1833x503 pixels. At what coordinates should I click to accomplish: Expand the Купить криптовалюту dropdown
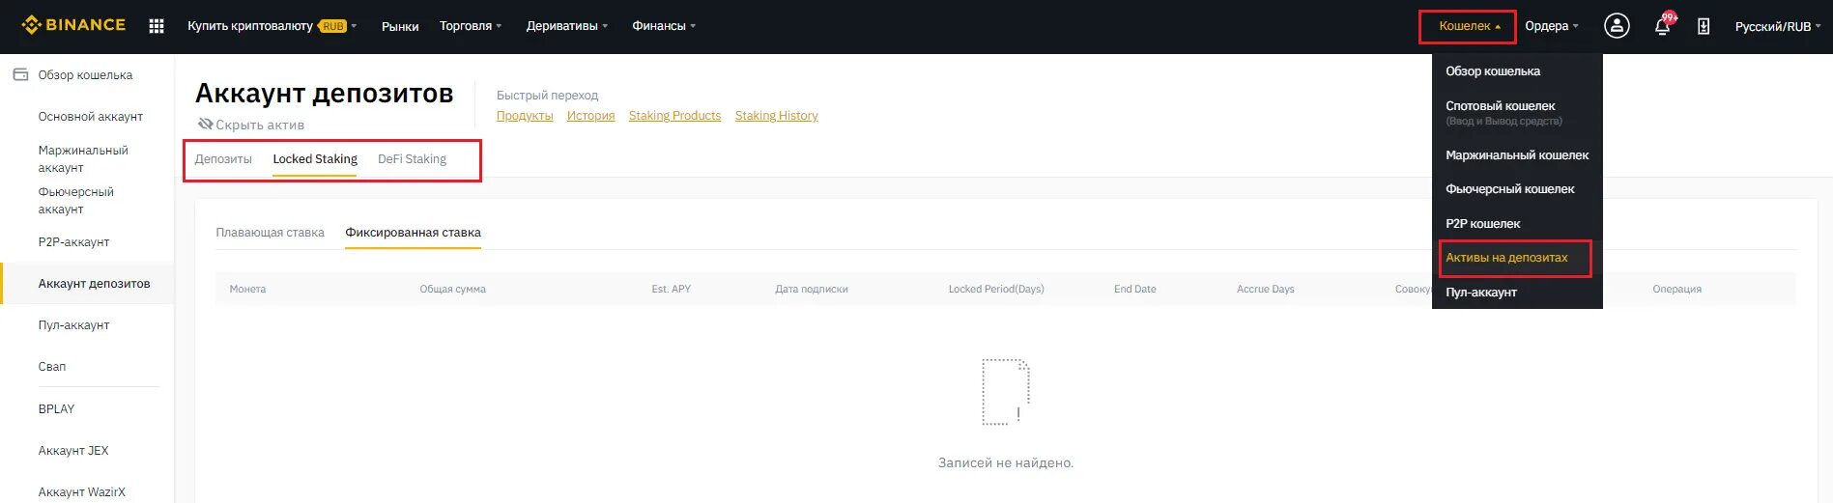point(272,26)
